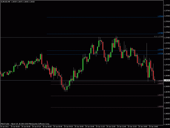Click the 28 Jan 09:20 time label
This screenshot has width=170, height=128.
point(69,127)
